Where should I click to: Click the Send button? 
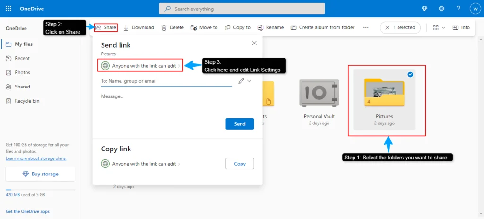click(240, 124)
